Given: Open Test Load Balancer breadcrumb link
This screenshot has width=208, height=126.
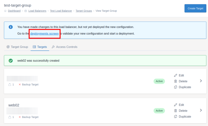Looking at the screenshot, I should (61, 11).
